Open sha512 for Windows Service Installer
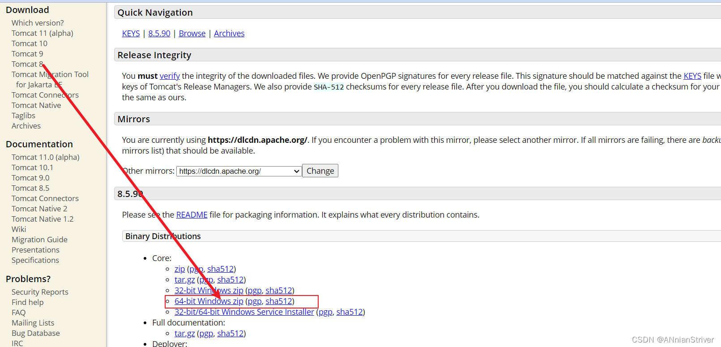 coord(350,312)
